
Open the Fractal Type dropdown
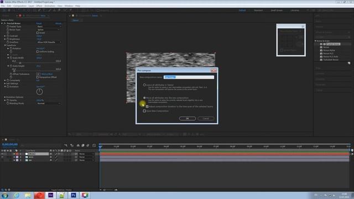coord(49,27)
